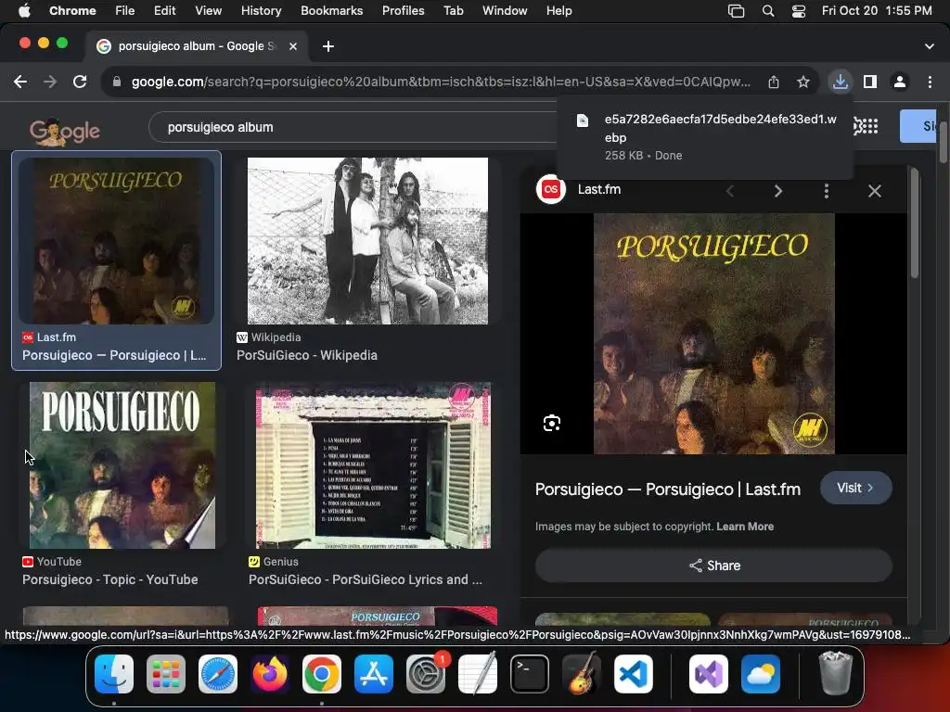Screen dimensions: 950x712
Task: Share this page from address bar
Action: coord(774,82)
